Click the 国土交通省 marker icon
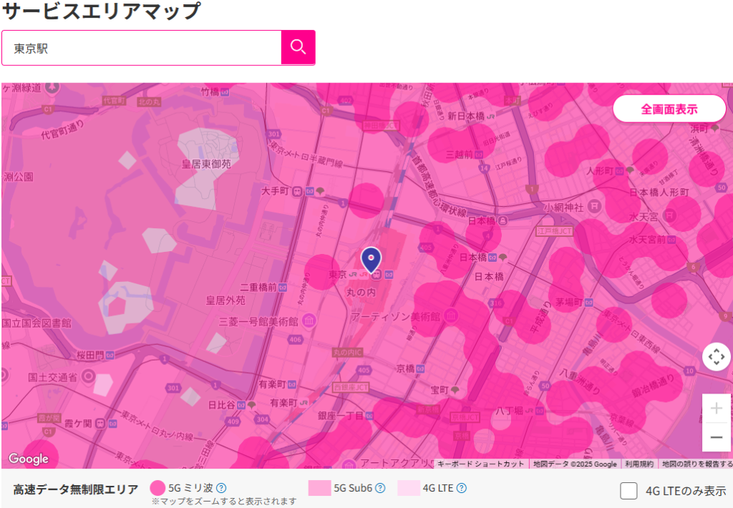 pyautogui.click(x=88, y=376)
